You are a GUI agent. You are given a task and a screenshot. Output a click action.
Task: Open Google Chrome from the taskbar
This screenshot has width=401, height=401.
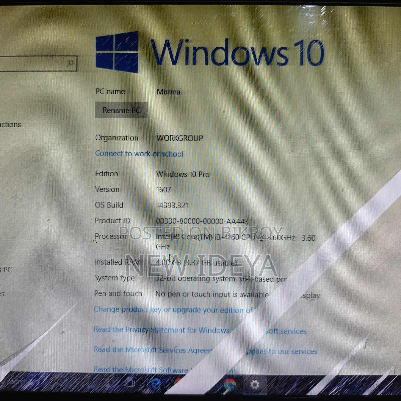pos(230,384)
